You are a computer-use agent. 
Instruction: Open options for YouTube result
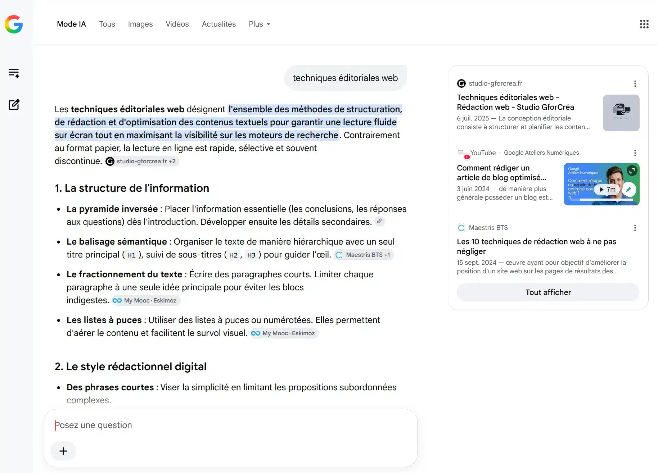(635, 153)
